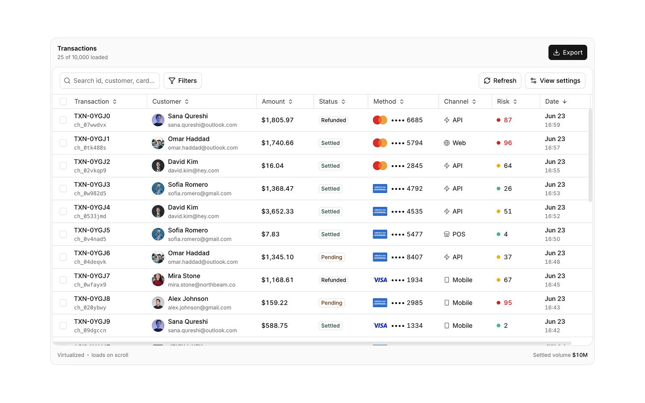The image size is (645, 403).
Task: Click the Settled volume $10M summary
Action: (x=560, y=355)
